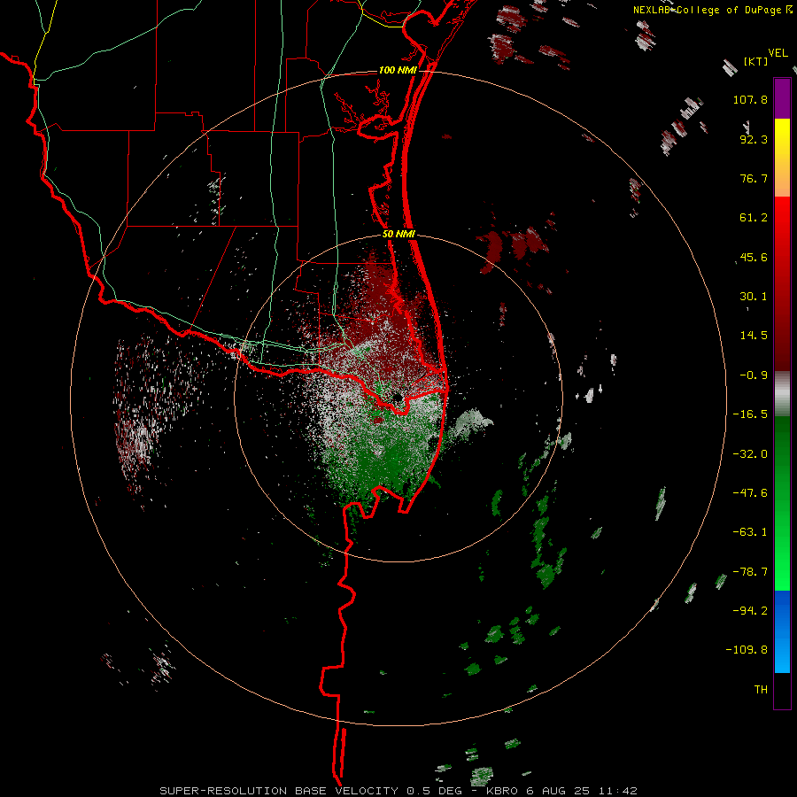This screenshot has width=797, height=797.
Task: Click the 50 NMI range ring label
Action: pyautogui.click(x=398, y=235)
